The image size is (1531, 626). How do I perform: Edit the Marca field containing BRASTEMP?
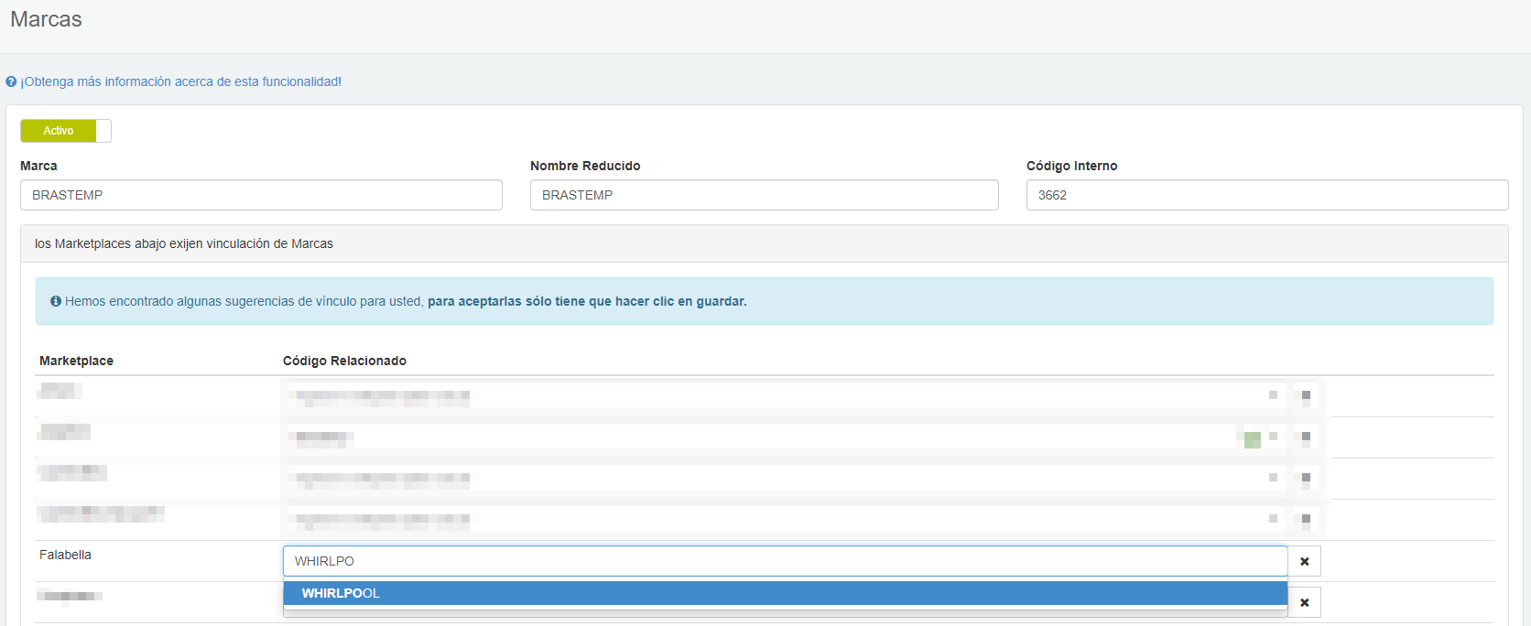261,195
